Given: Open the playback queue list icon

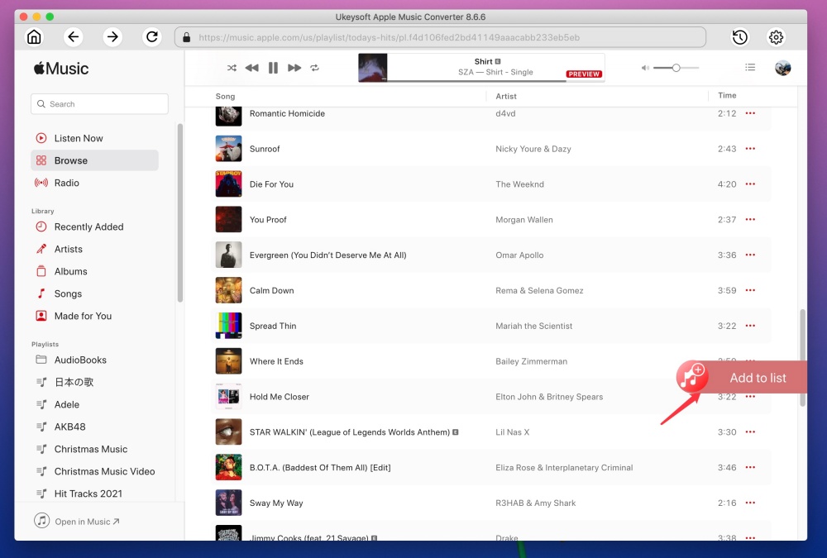Looking at the screenshot, I should pyautogui.click(x=750, y=68).
